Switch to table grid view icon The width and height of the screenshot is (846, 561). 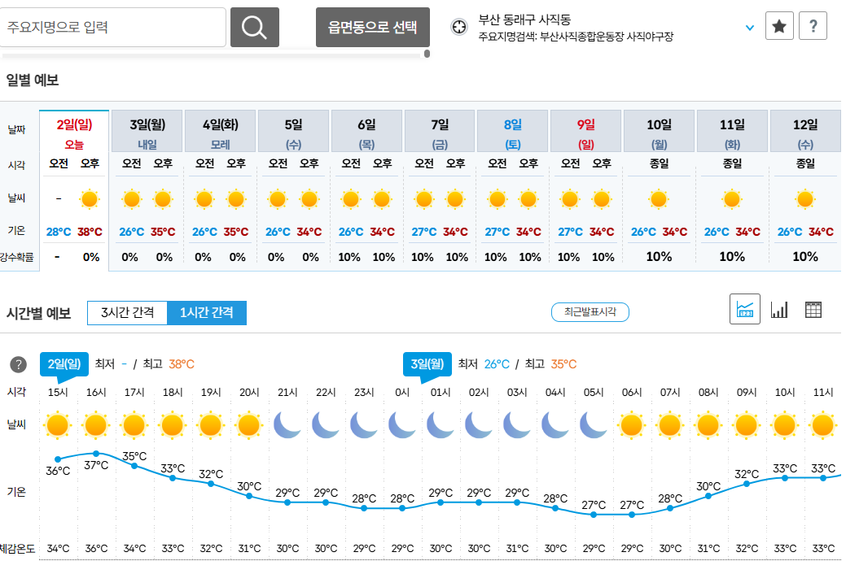click(813, 309)
